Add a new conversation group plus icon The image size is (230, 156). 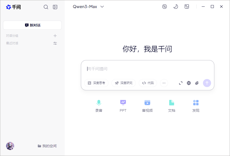(x=55, y=36)
